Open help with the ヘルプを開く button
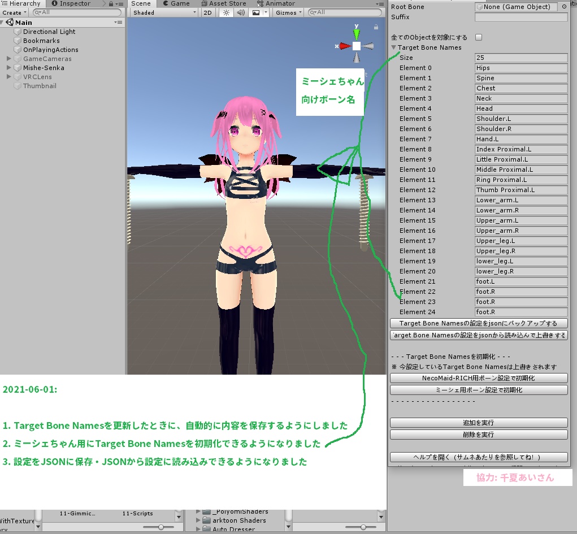 [478, 457]
